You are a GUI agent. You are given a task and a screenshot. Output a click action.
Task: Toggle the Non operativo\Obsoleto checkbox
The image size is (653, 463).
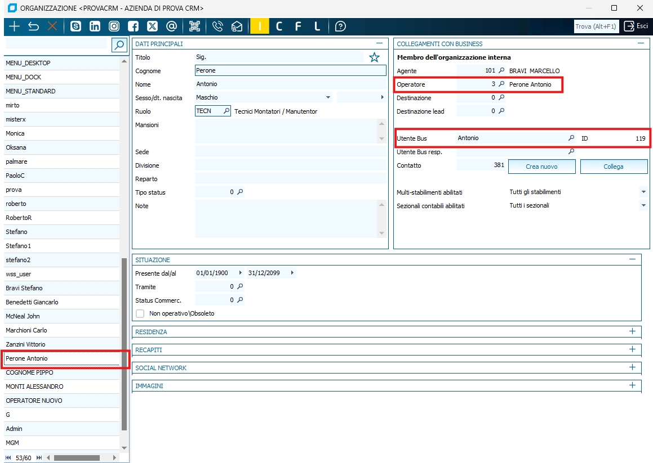pyautogui.click(x=140, y=313)
